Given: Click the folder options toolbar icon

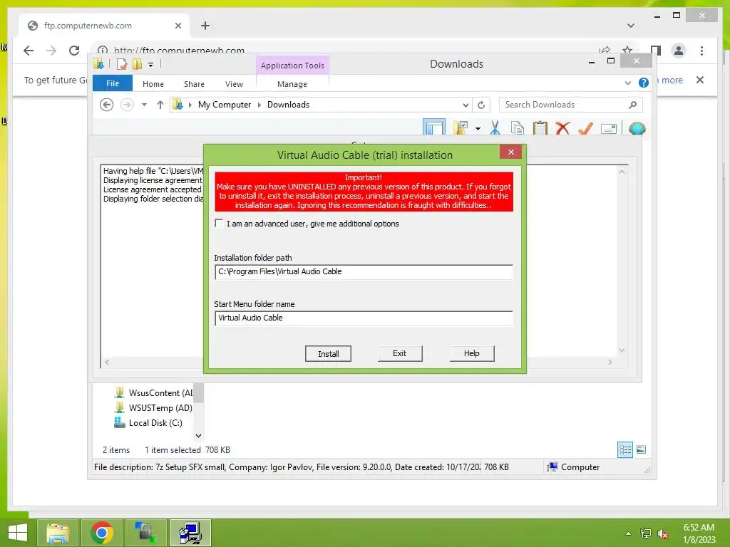Looking at the screenshot, I should 461,128.
